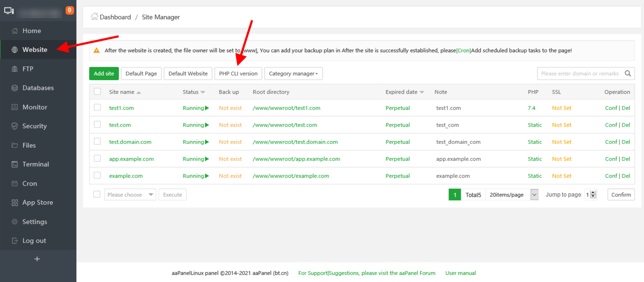The width and height of the screenshot is (644, 282).
Task: Click the FTP icon in the sidebar
Action: click(x=15, y=69)
